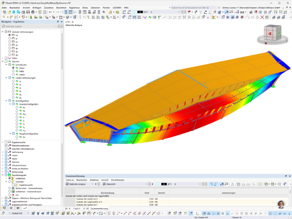Viewport: 292px width, 219px height.
Task: Click the color scale results icon in second toolbar
Action: click(214, 17)
